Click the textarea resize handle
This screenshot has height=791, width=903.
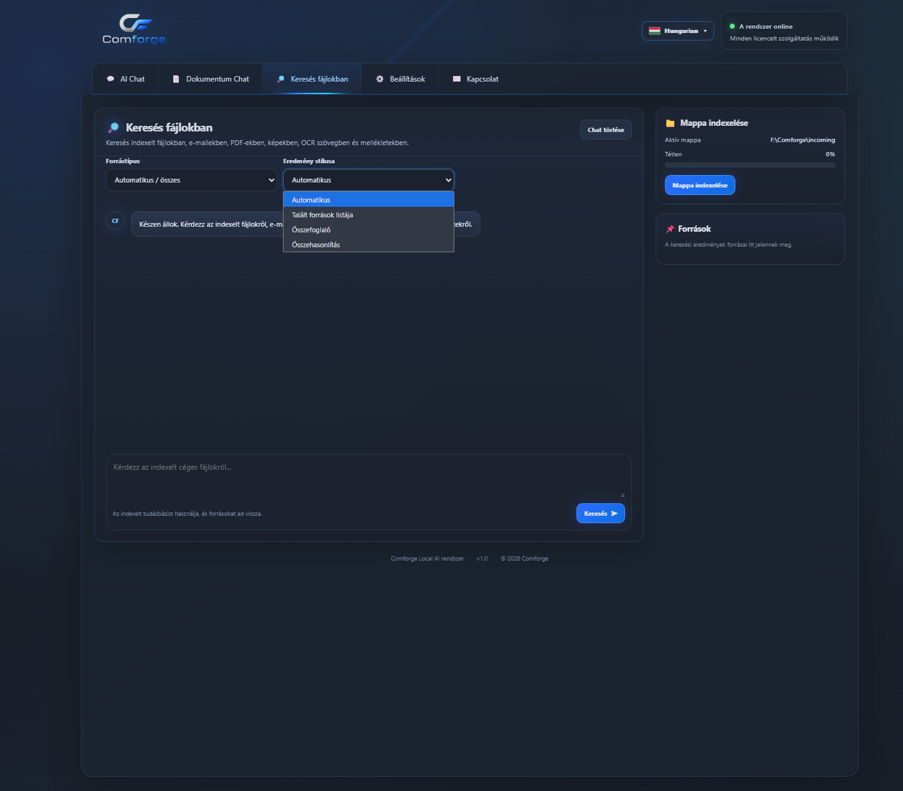[622, 495]
